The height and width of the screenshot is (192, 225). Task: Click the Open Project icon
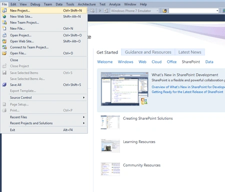(4, 35)
